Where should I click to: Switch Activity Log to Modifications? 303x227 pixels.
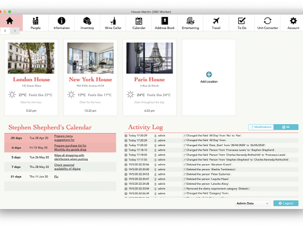click(x=261, y=127)
